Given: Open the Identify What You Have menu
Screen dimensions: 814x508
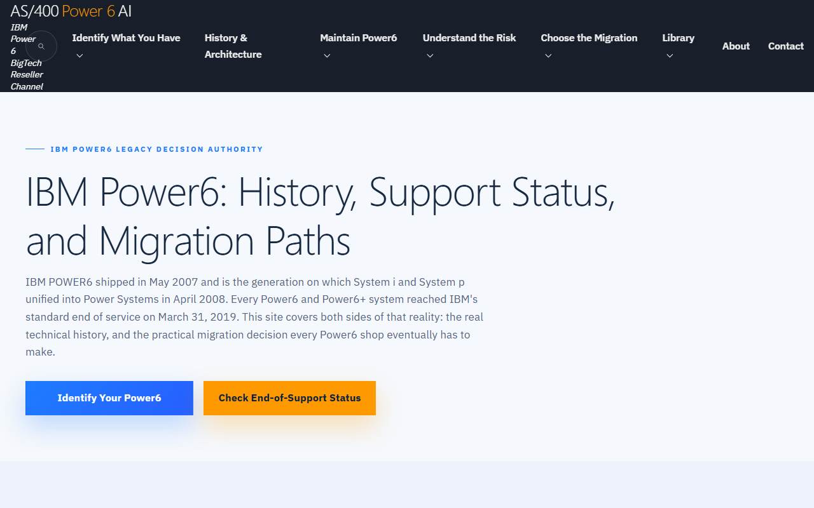Looking at the screenshot, I should click(126, 38).
